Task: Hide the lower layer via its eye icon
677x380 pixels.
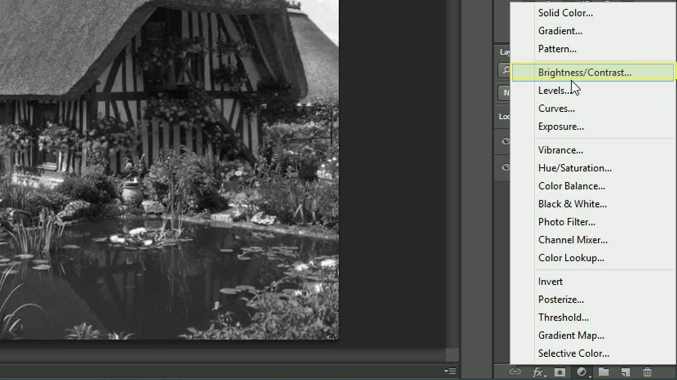Action: coord(505,167)
